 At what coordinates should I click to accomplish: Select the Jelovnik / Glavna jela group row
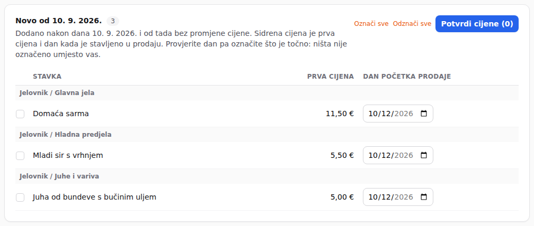click(x=267, y=93)
